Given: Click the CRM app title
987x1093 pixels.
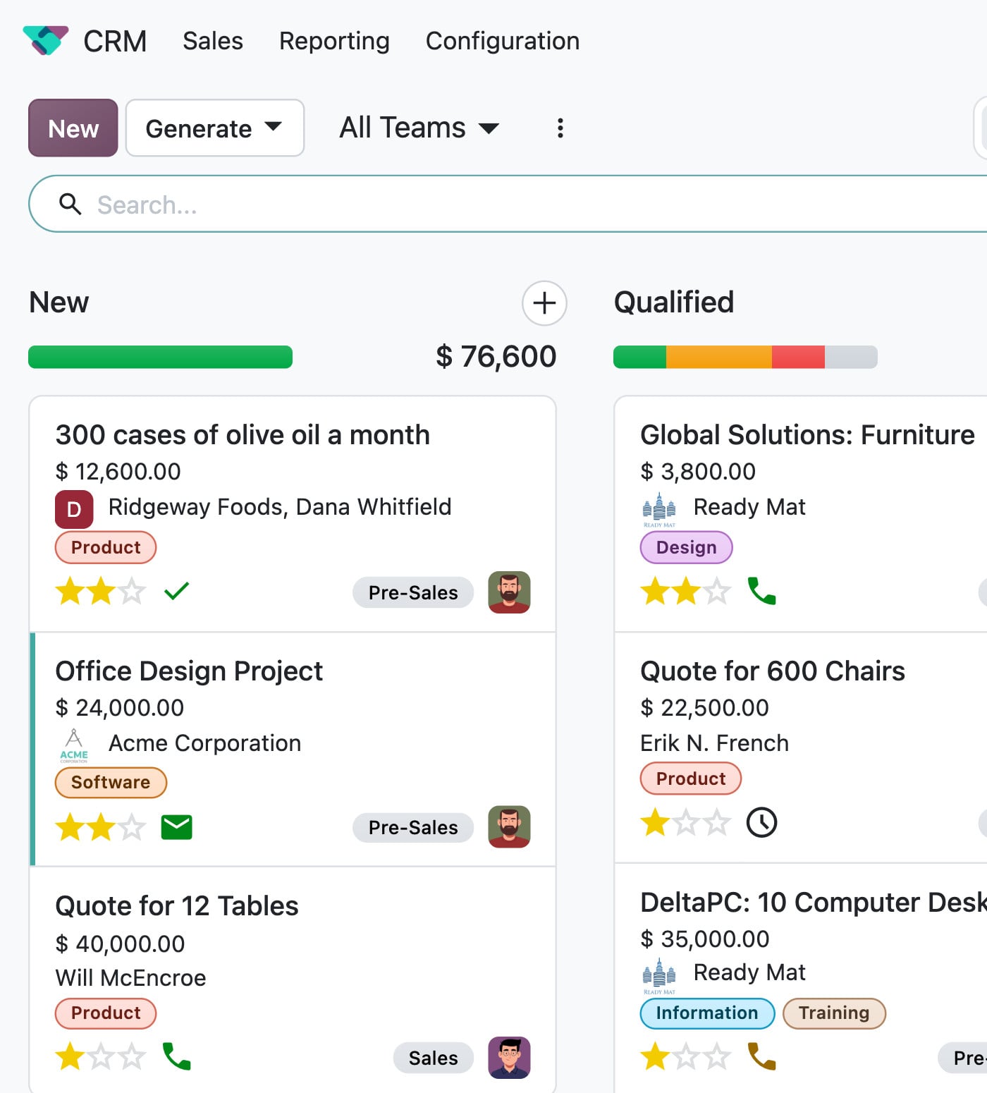Looking at the screenshot, I should [x=115, y=41].
